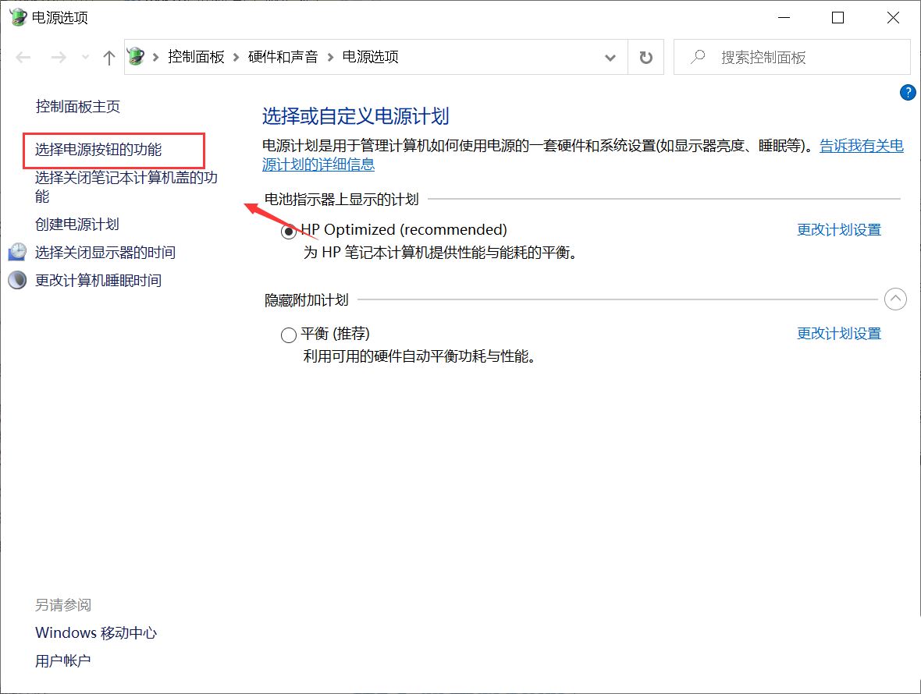Click the forward navigation arrow
Viewport: 921px width, 694px height.
pyautogui.click(x=59, y=57)
